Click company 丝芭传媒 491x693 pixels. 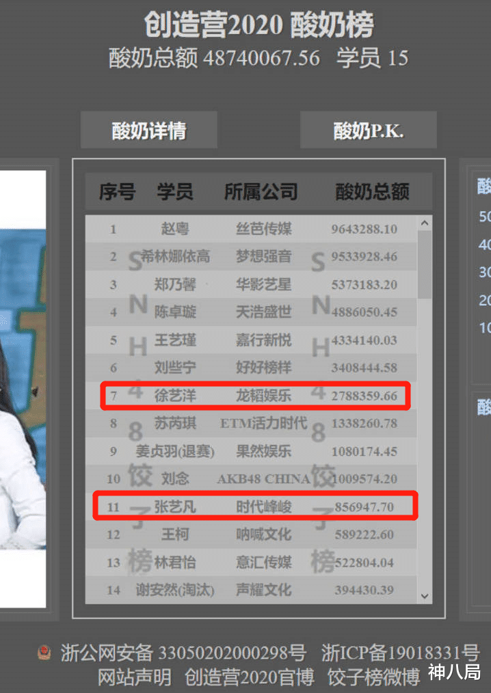tap(264, 229)
